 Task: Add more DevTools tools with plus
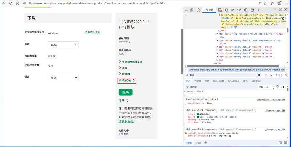click(x=258, y=10)
